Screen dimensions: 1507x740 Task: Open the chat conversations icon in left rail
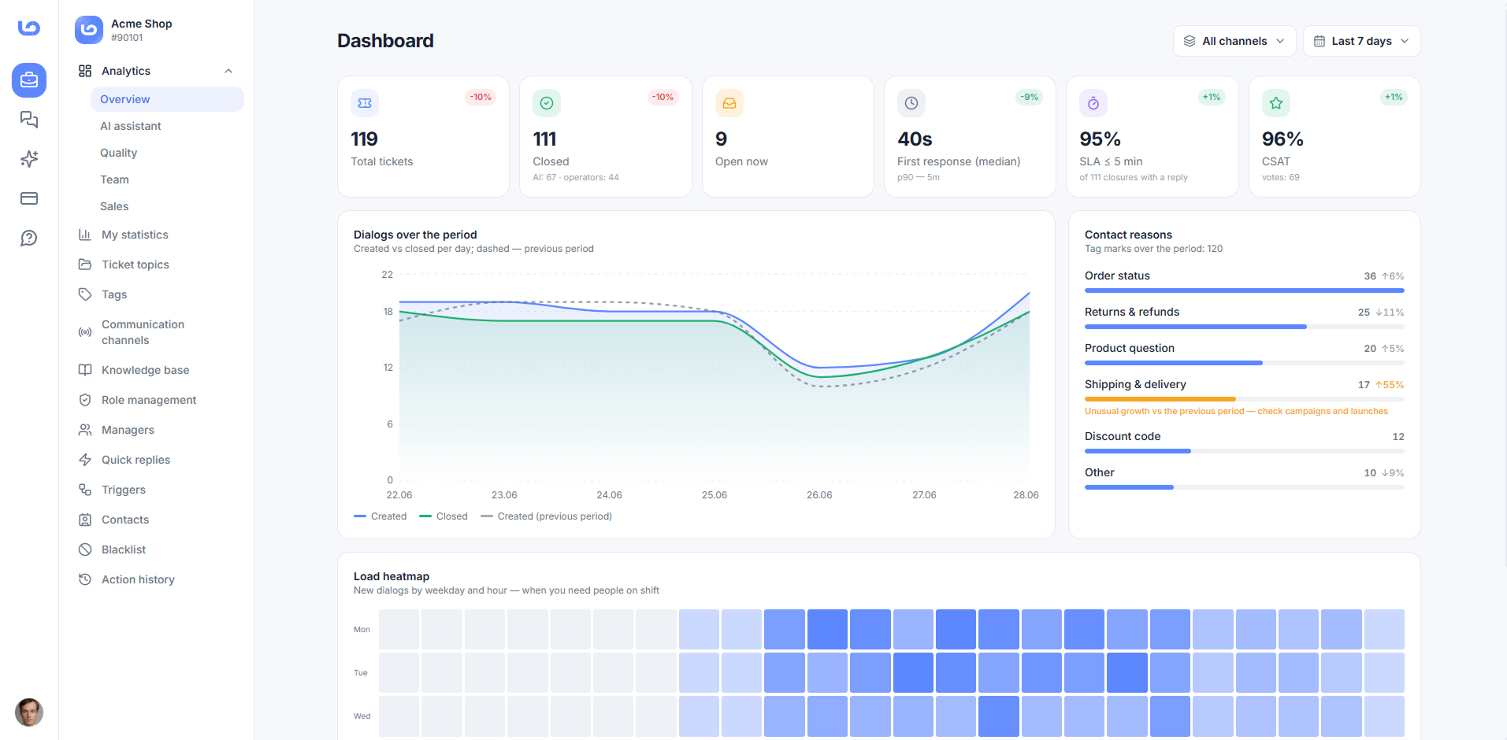29,120
